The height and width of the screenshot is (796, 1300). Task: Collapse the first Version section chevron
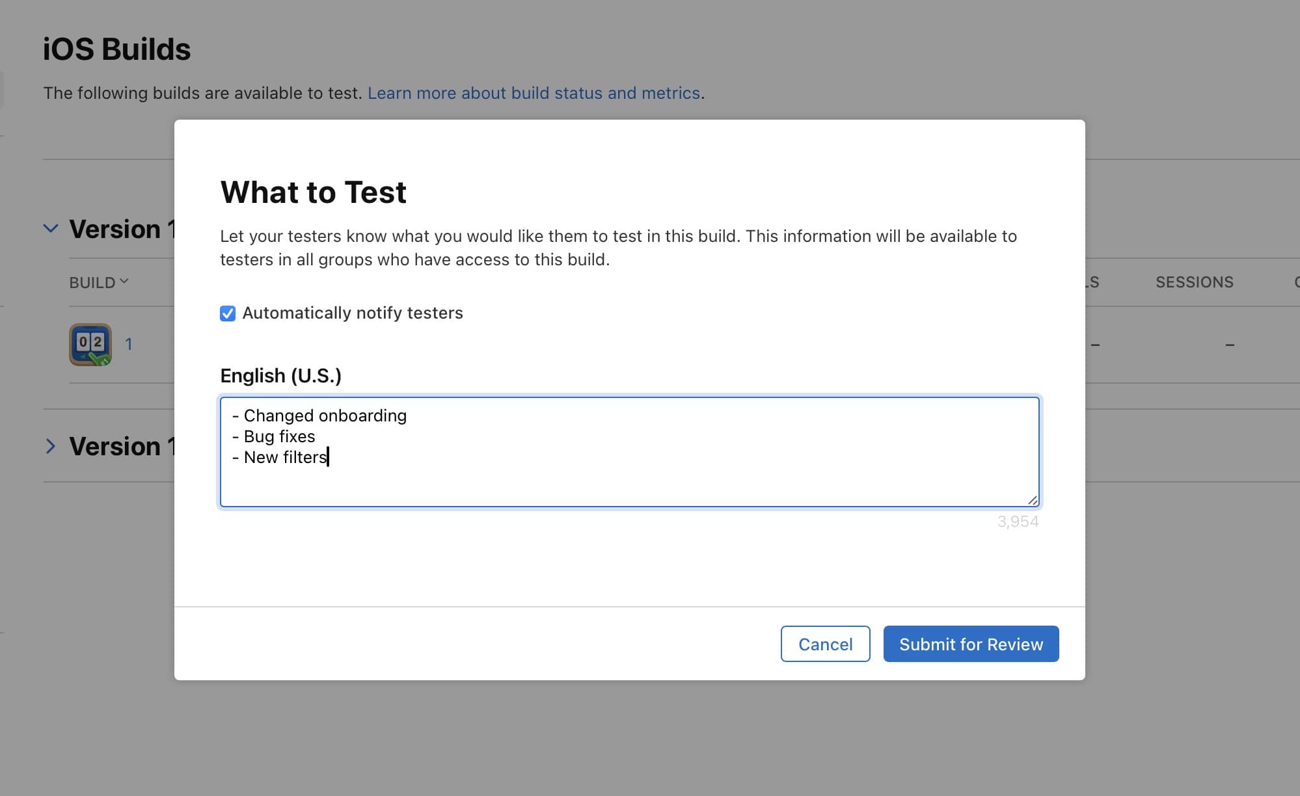51,229
